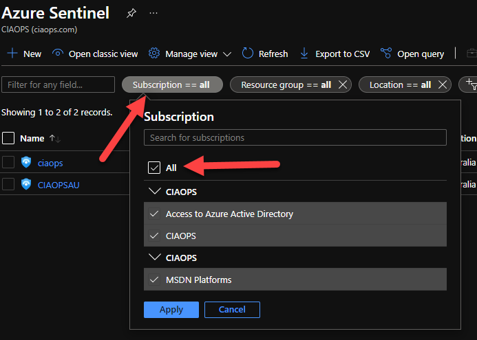This screenshot has height=340, width=477.
Task: Open classic view from the toolbar
Action: 95,54
